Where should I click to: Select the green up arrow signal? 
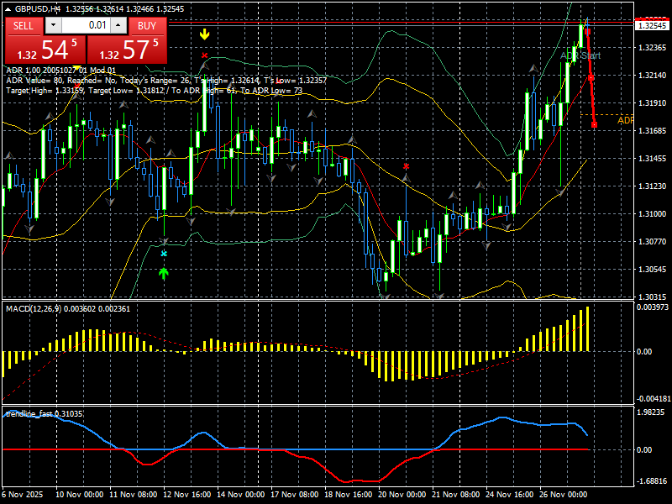pos(163,274)
